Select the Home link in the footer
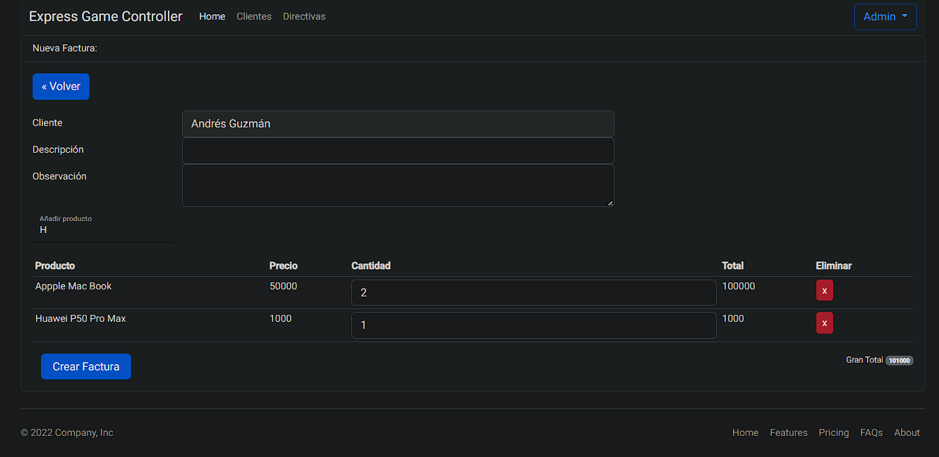The height and width of the screenshot is (457, 939). click(x=745, y=432)
